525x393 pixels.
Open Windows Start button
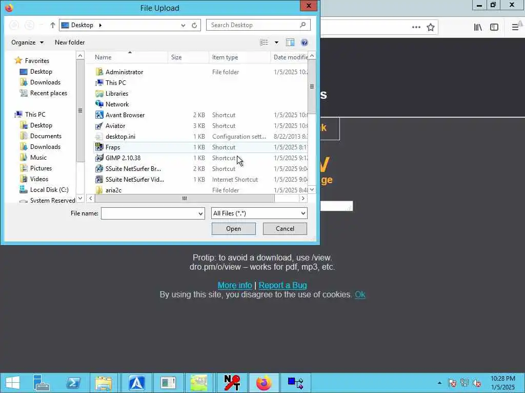[x=13, y=383]
